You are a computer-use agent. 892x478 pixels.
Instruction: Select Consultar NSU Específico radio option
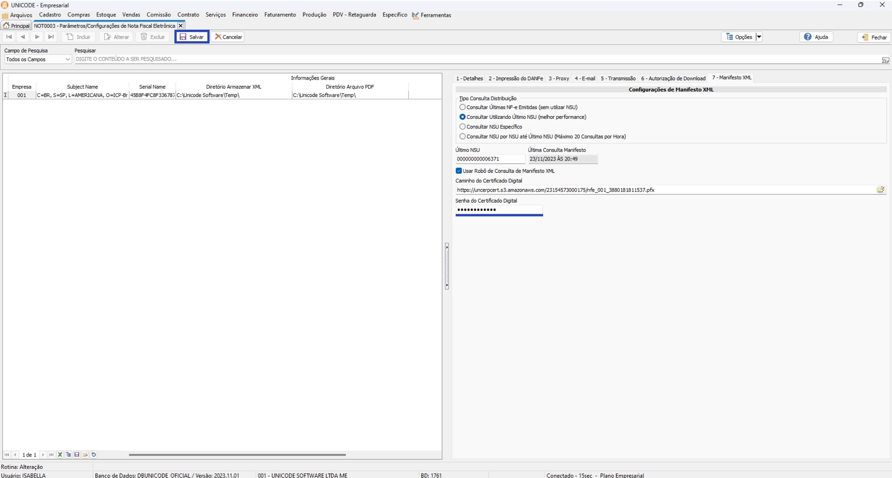462,127
